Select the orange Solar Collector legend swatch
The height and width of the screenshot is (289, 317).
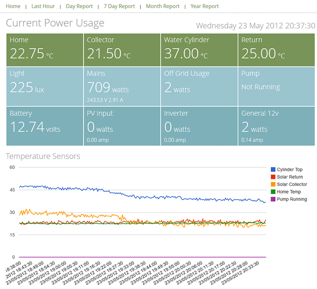coord(273,185)
